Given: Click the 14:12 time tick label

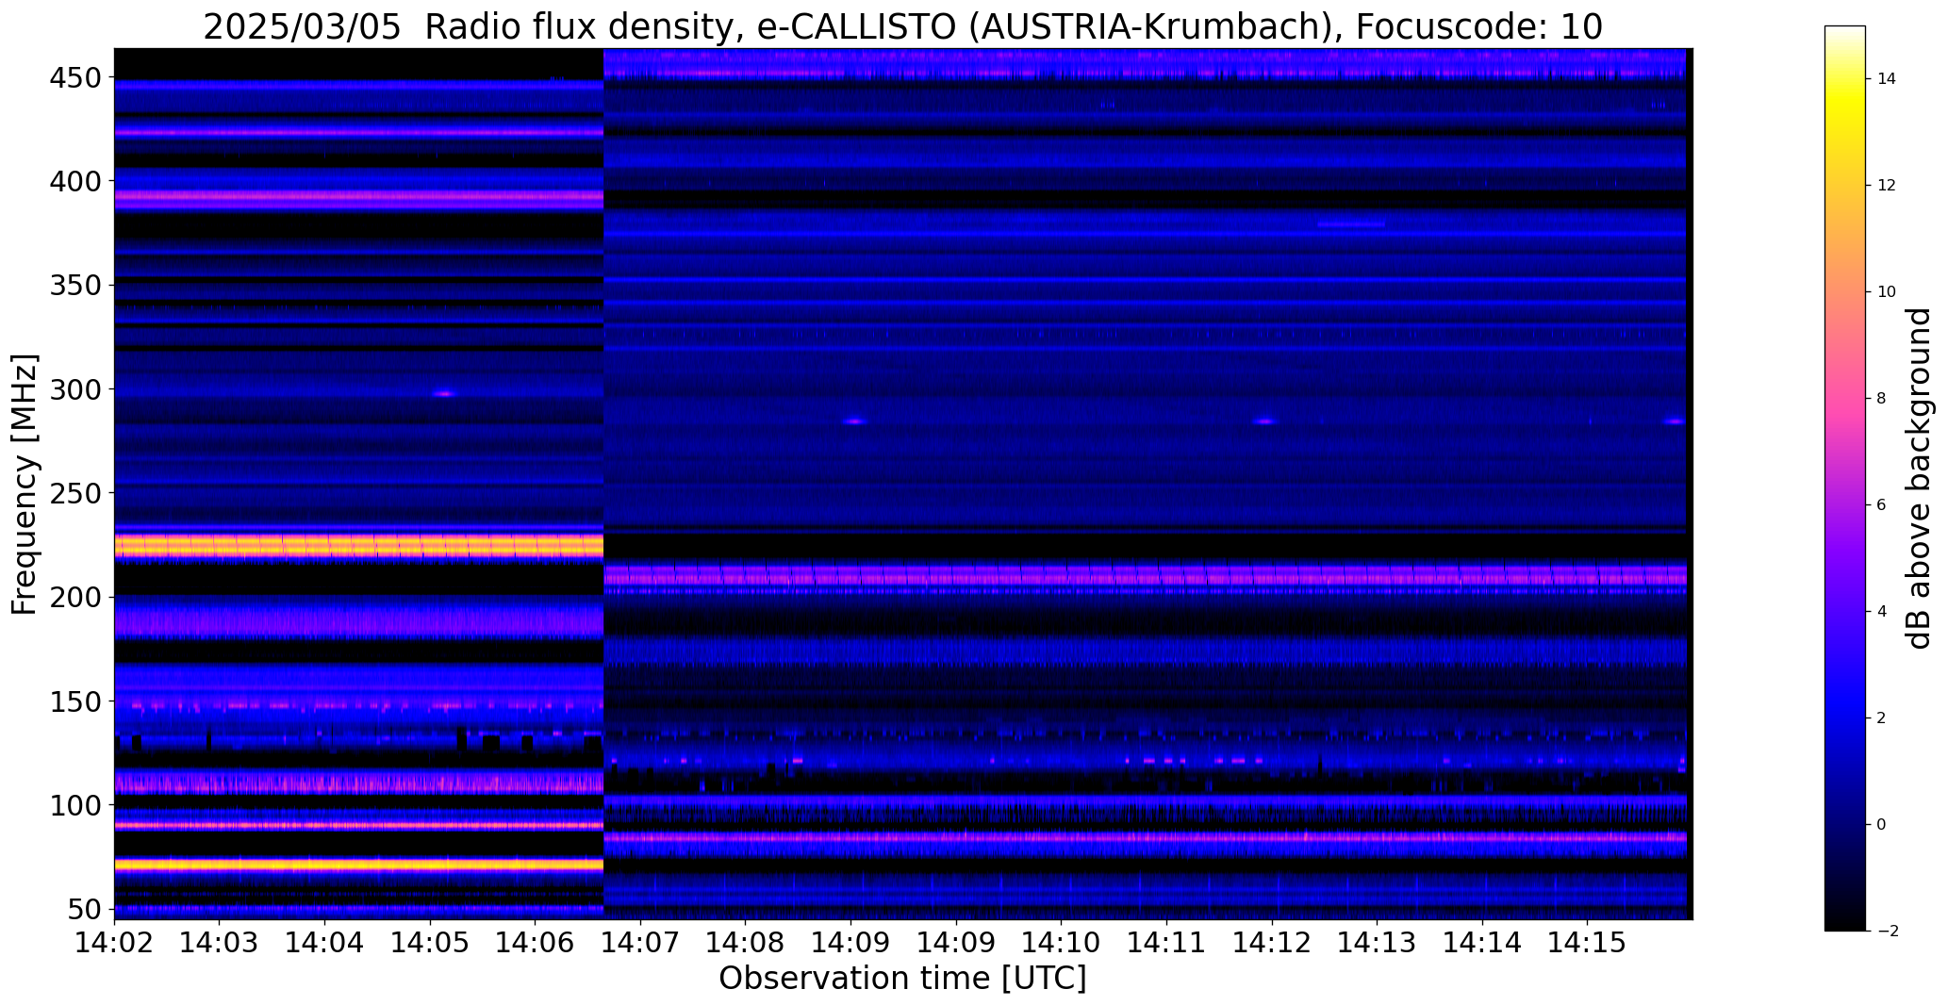Looking at the screenshot, I should 1272,942.
